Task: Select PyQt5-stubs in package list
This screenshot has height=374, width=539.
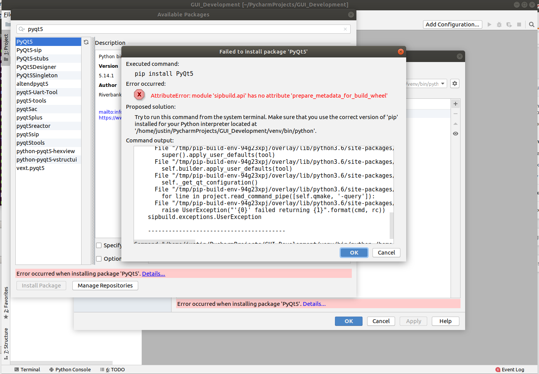Action: click(48, 59)
